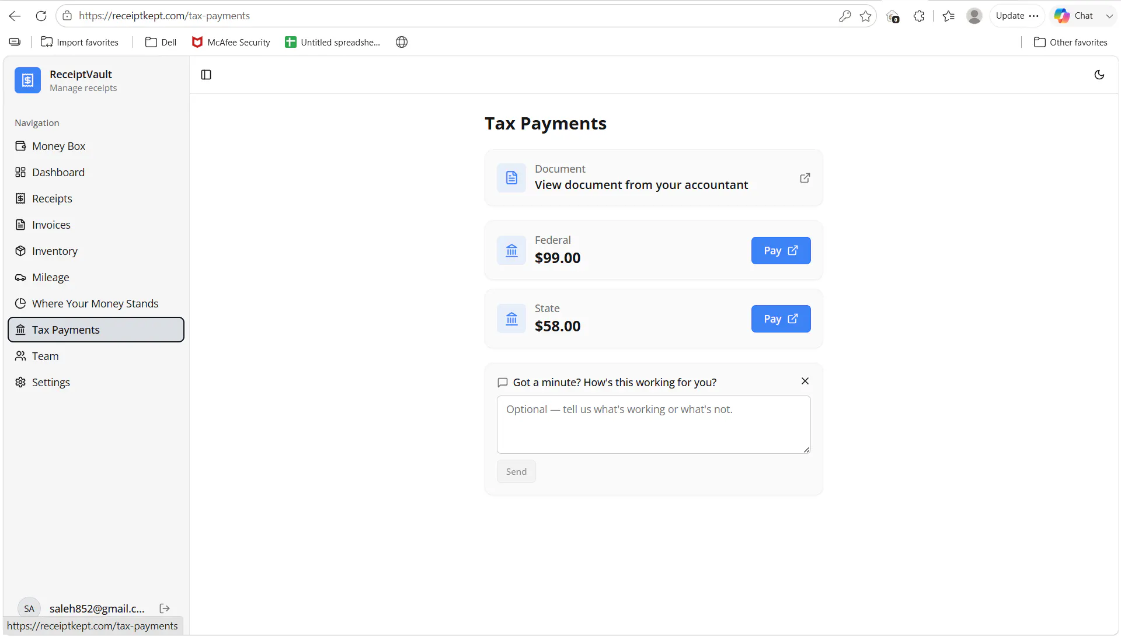Click the $58.00 State amount
The image size is (1121, 637).
coord(558,326)
